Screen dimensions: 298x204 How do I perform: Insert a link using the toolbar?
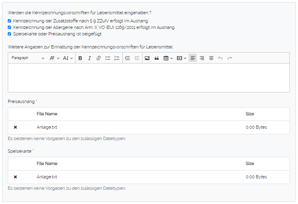click(98, 58)
